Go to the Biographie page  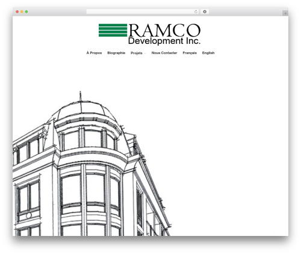[116, 53]
